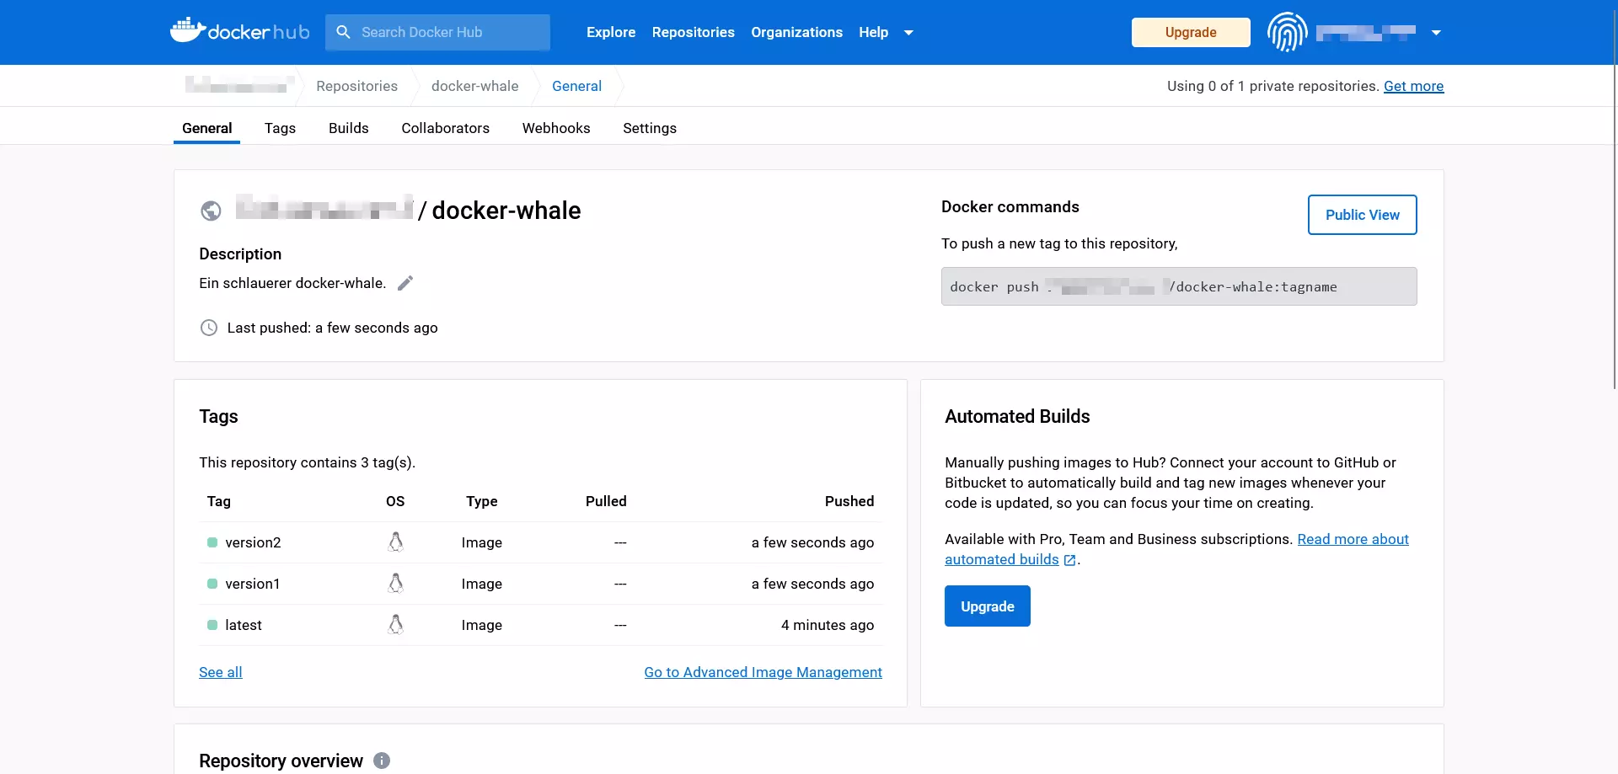Open the Settings tab

[650, 128]
